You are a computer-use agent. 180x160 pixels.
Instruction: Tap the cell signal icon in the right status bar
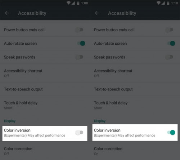pyautogui.click(x=163, y=3)
